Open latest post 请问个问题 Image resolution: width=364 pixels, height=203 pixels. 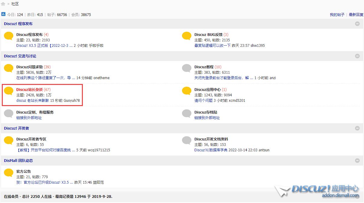click(203, 101)
